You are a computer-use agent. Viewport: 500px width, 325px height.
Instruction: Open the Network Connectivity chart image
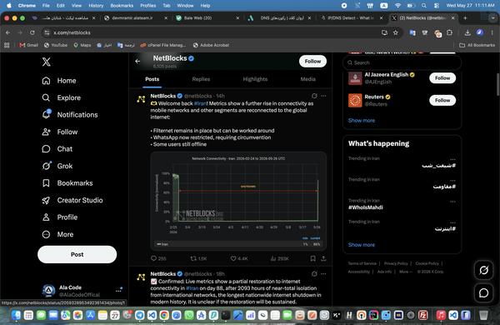tap(238, 202)
